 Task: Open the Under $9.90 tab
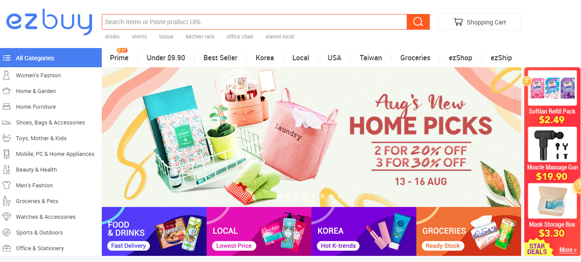click(166, 58)
